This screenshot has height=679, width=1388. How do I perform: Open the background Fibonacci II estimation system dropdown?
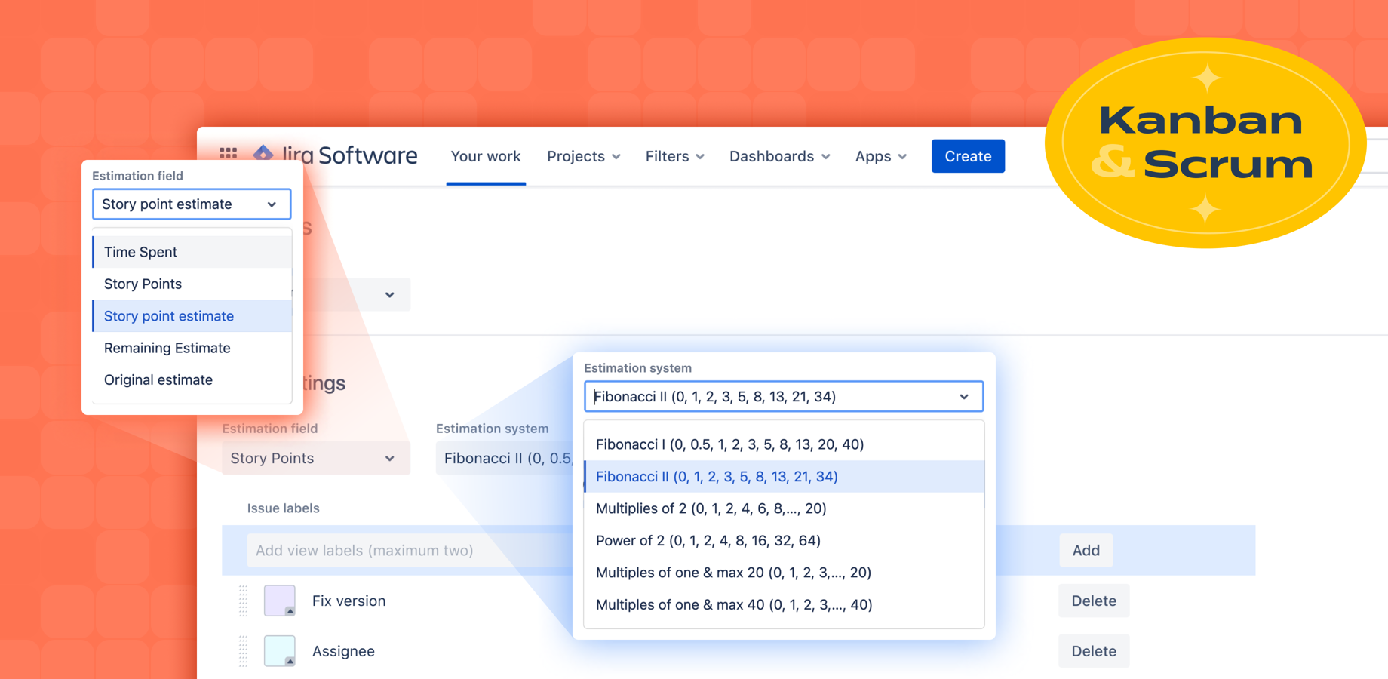click(x=504, y=458)
